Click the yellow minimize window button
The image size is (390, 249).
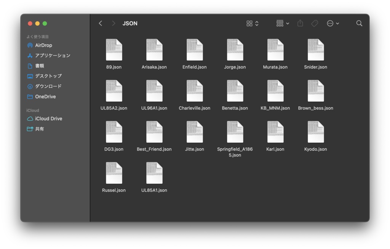click(37, 23)
